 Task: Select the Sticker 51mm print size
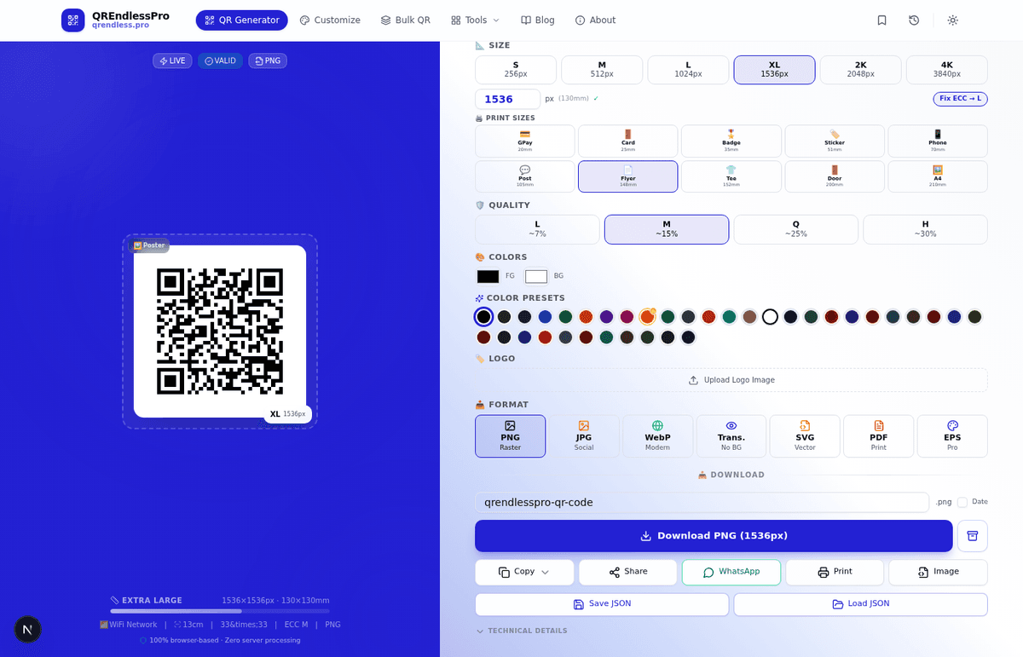(835, 141)
